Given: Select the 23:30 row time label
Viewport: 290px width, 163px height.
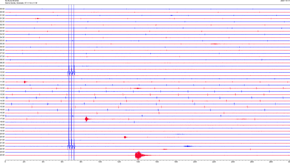Looking at the screenshot, I should tap(2, 155).
